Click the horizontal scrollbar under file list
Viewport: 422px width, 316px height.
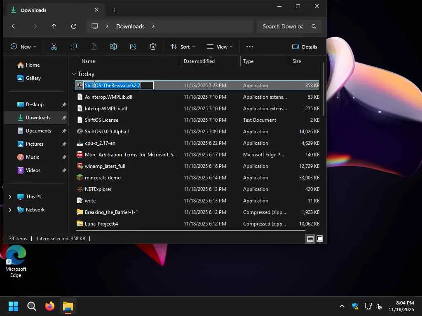coord(190,230)
